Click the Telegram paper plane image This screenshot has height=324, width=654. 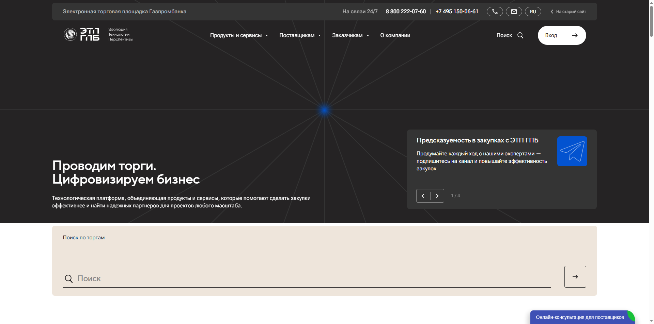572,151
